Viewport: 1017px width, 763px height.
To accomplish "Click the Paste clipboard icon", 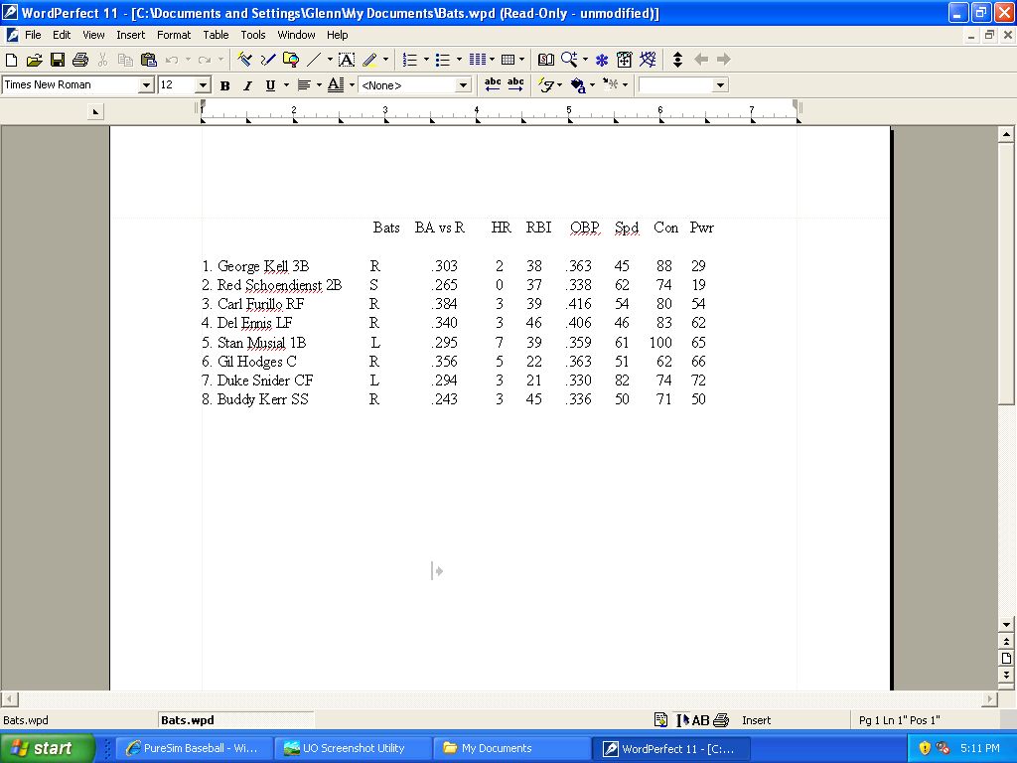I will pos(149,60).
